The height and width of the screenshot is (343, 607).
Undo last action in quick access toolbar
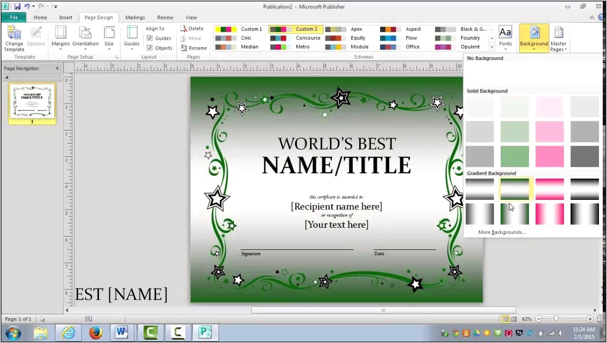27,7
